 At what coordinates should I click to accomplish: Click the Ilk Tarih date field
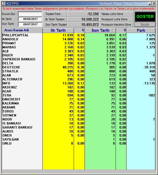(30, 19)
